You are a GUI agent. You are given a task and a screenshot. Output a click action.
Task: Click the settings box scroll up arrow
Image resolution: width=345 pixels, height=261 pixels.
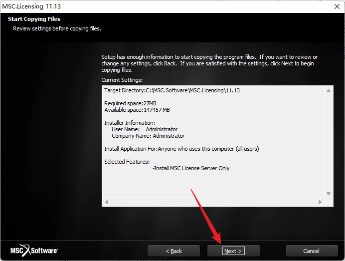pos(329,91)
